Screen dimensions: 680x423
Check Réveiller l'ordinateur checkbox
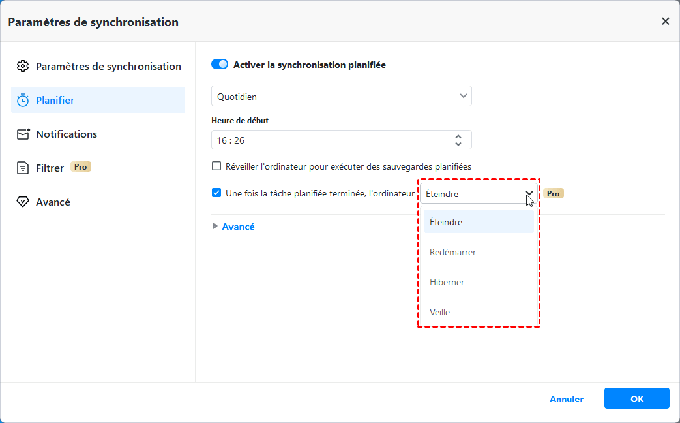(216, 166)
